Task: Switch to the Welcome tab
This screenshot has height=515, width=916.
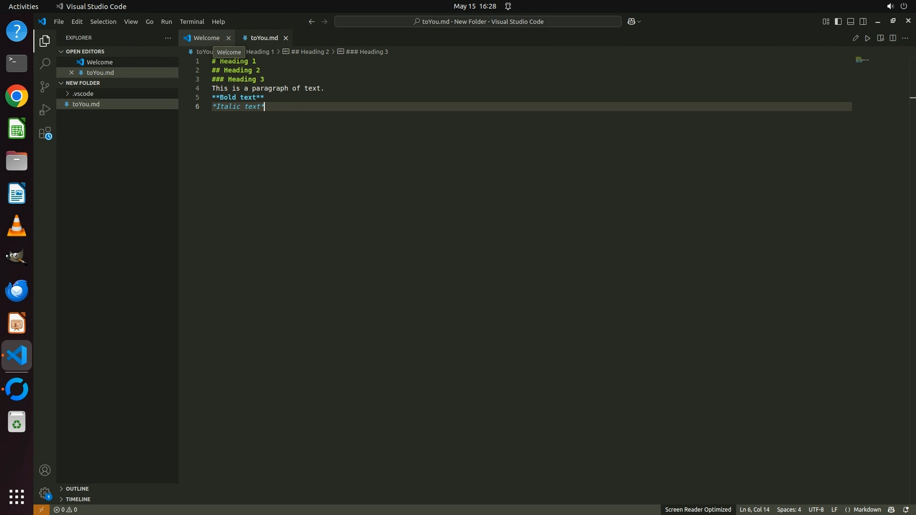Action: pos(206,38)
